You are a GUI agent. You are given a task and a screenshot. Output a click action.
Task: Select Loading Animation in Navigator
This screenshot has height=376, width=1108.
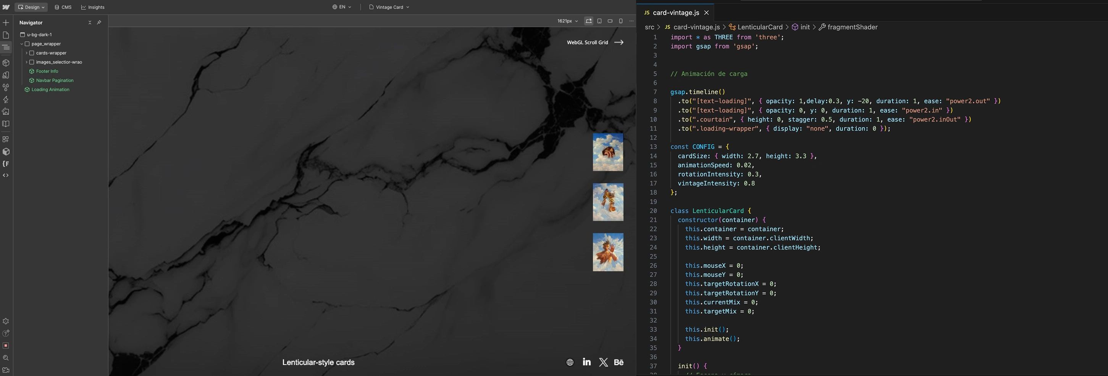pos(50,90)
